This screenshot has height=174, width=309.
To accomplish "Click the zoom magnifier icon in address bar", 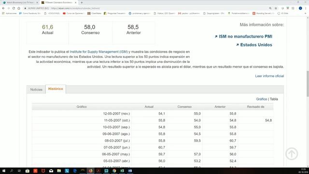I will tap(270, 8).
